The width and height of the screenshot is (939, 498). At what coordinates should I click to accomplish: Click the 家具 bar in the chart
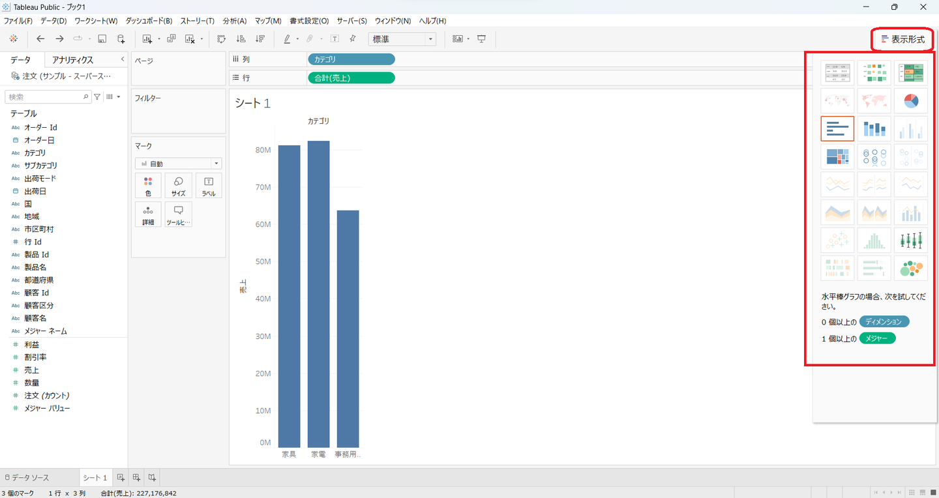(x=289, y=296)
